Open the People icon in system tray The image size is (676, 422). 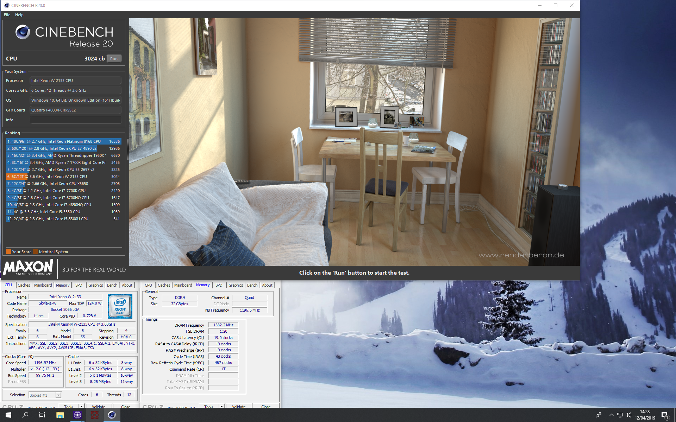(x=599, y=415)
